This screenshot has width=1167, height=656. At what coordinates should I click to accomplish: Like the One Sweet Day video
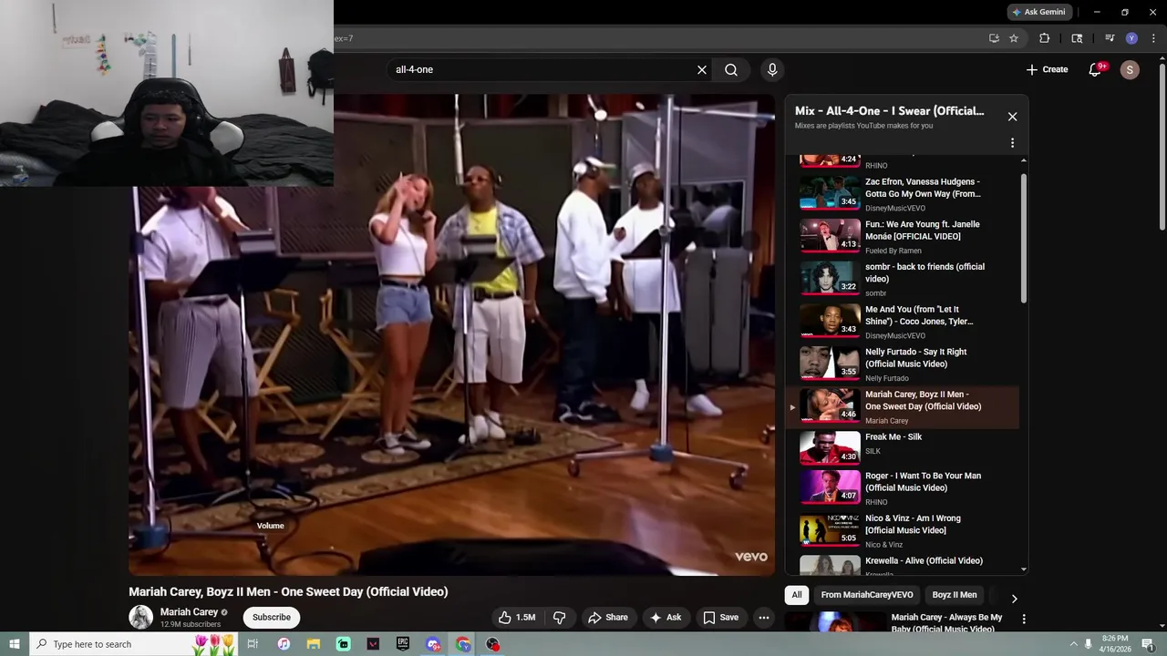(517, 618)
